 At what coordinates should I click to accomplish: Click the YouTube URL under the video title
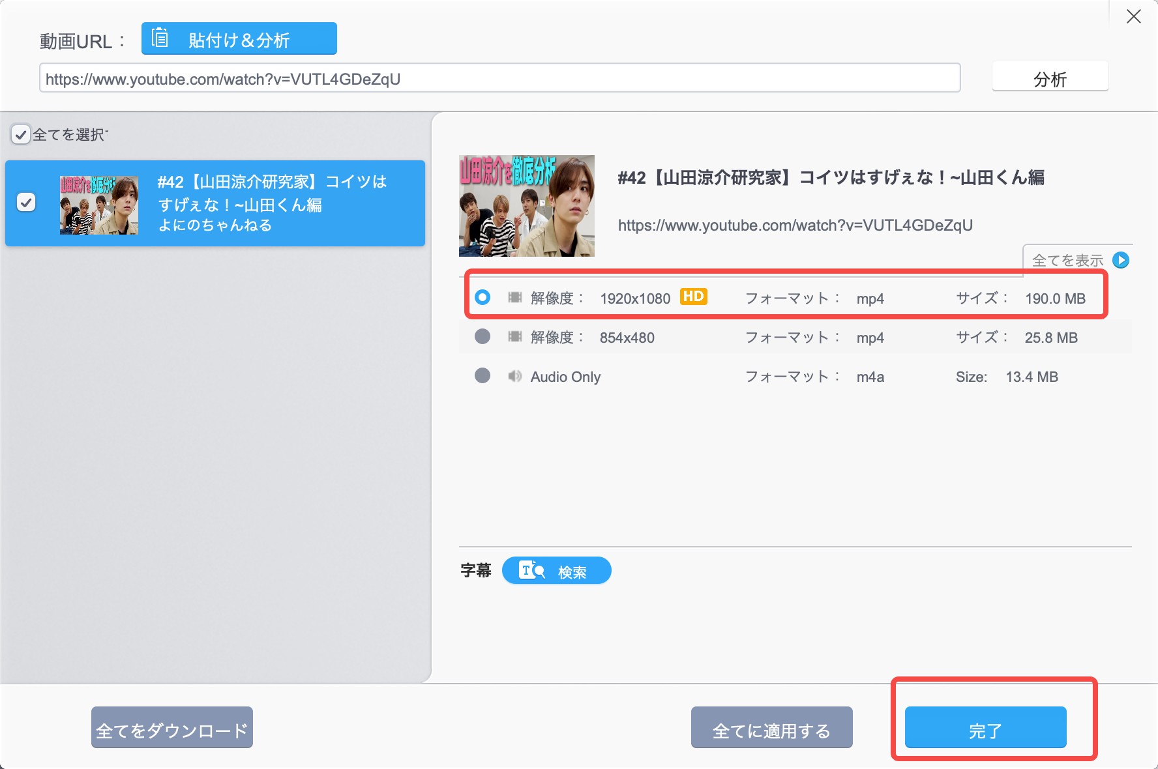(795, 225)
